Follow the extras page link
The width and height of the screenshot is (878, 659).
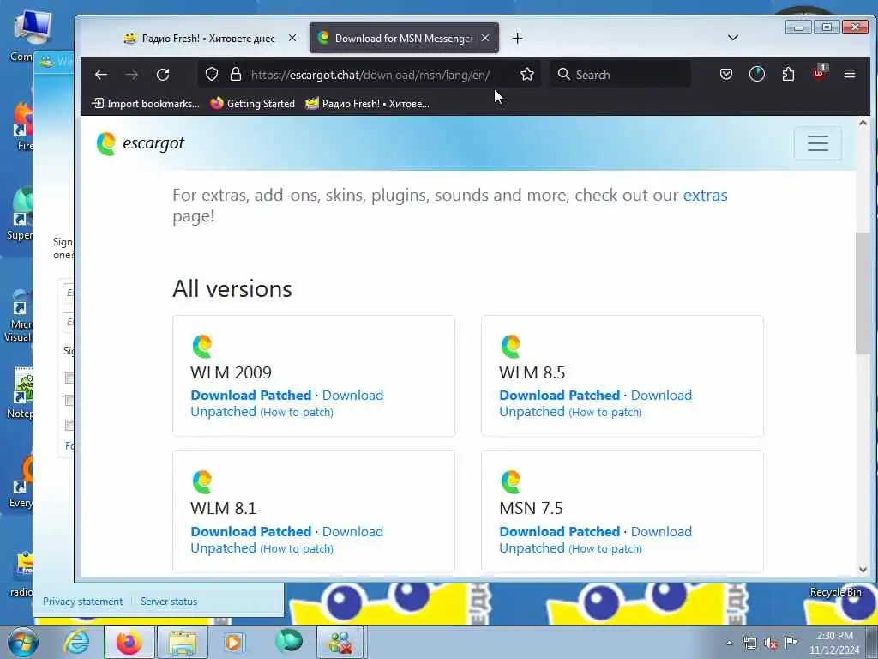(x=705, y=195)
